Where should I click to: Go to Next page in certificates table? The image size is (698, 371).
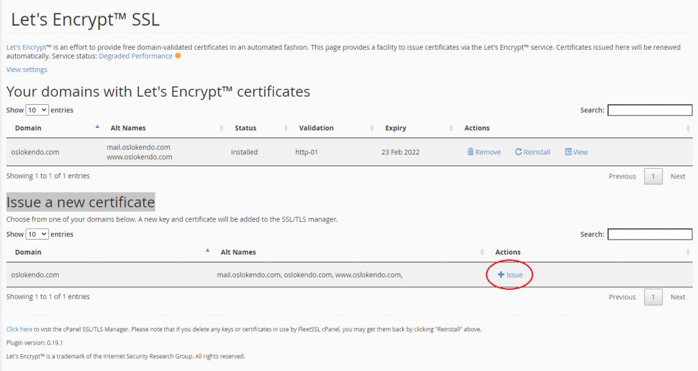click(678, 176)
